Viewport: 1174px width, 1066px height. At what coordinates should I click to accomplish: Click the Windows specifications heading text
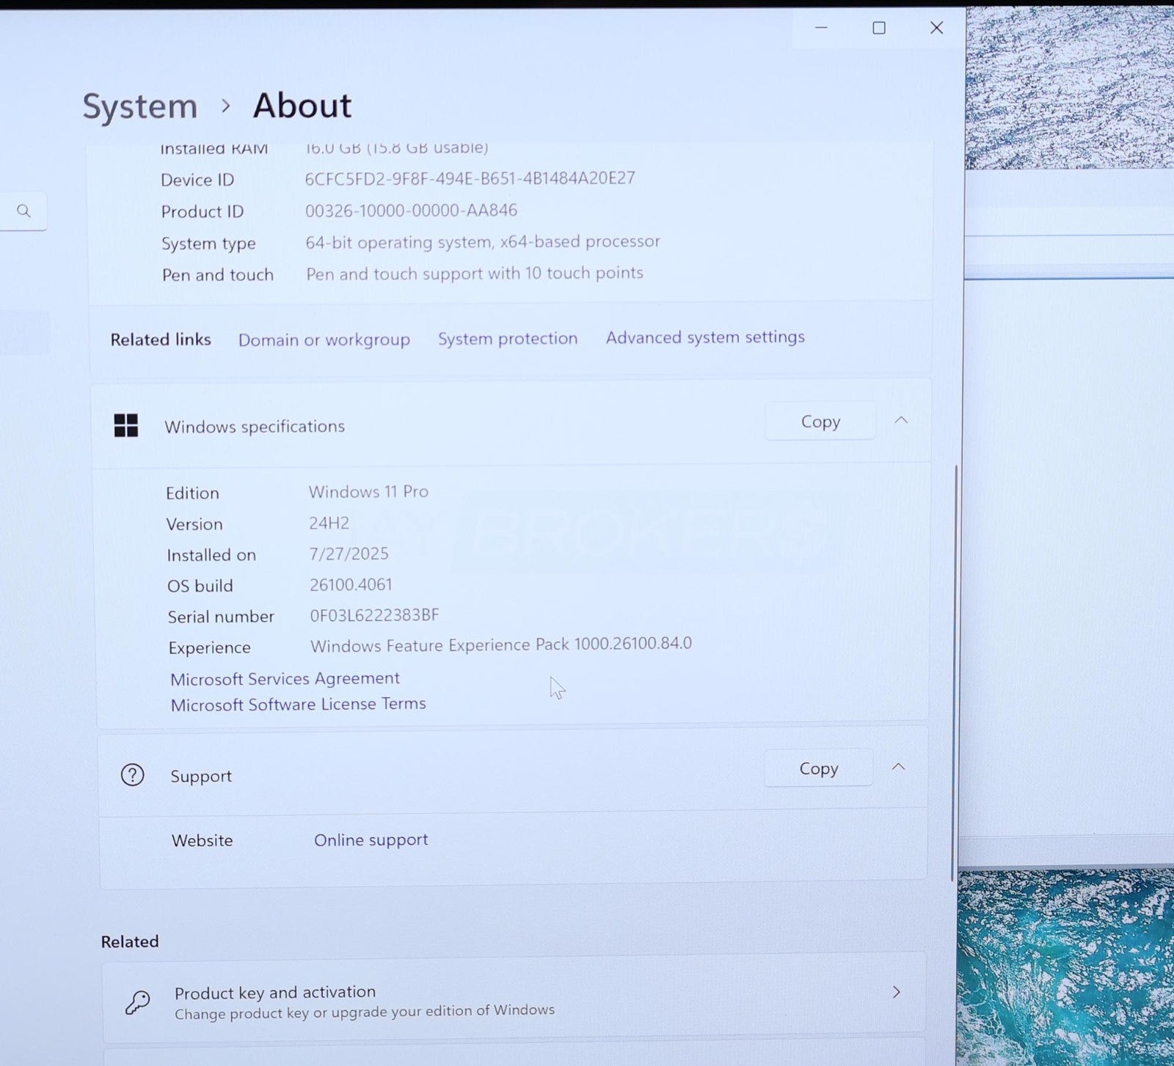click(x=255, y=426)
